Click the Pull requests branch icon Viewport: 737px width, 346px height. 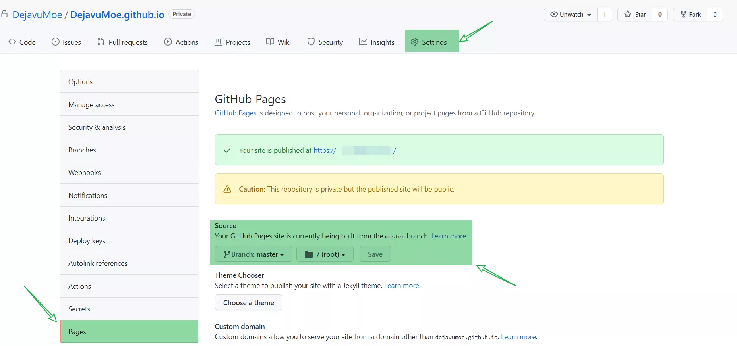101,42
